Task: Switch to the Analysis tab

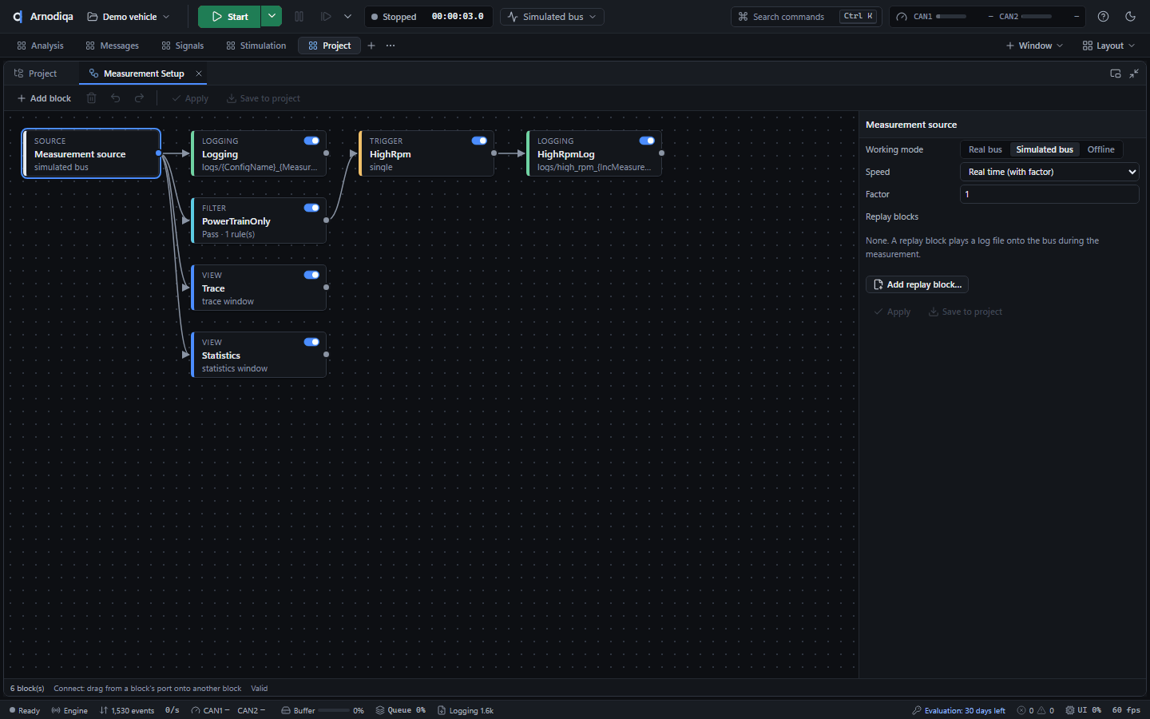Action: click(40, 46)
